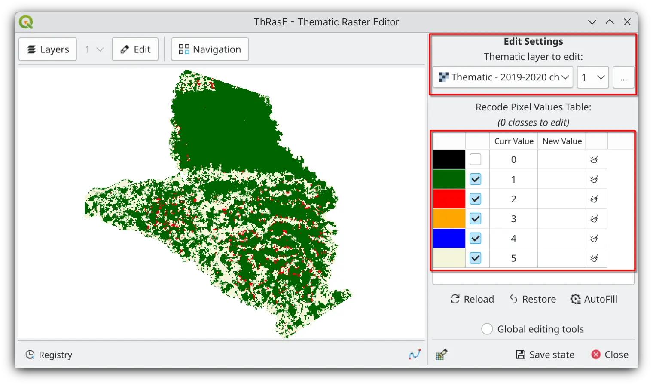Screen dimensions: 653x386
Task: Open the Layers toolbar menu
Action: point(48,49)
